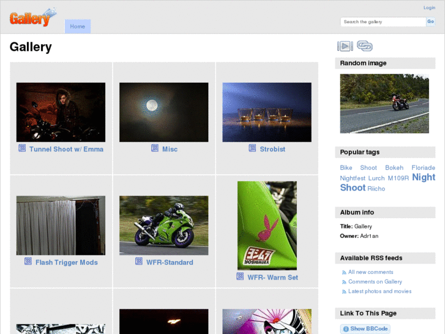The height and width of the screenshot is (334, 445).
Task: Select the Riicho tag
Action: tap(376, 189)
